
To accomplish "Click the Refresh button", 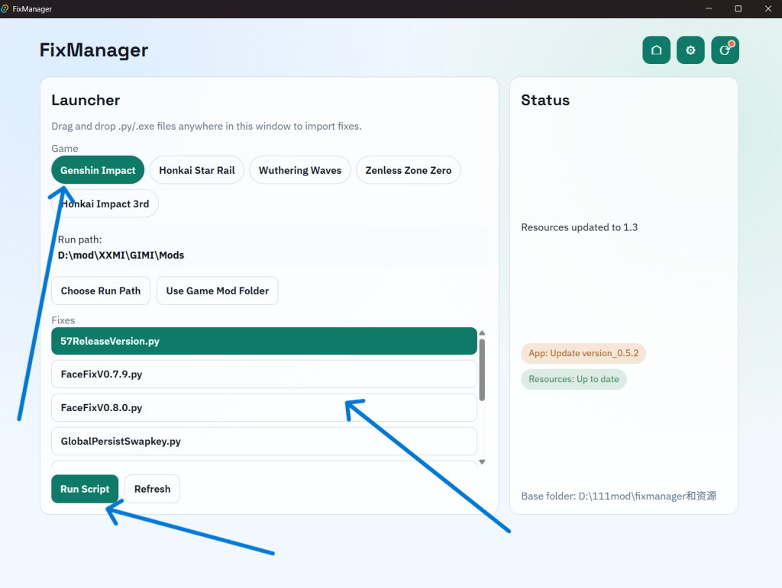I will [152, 489].
